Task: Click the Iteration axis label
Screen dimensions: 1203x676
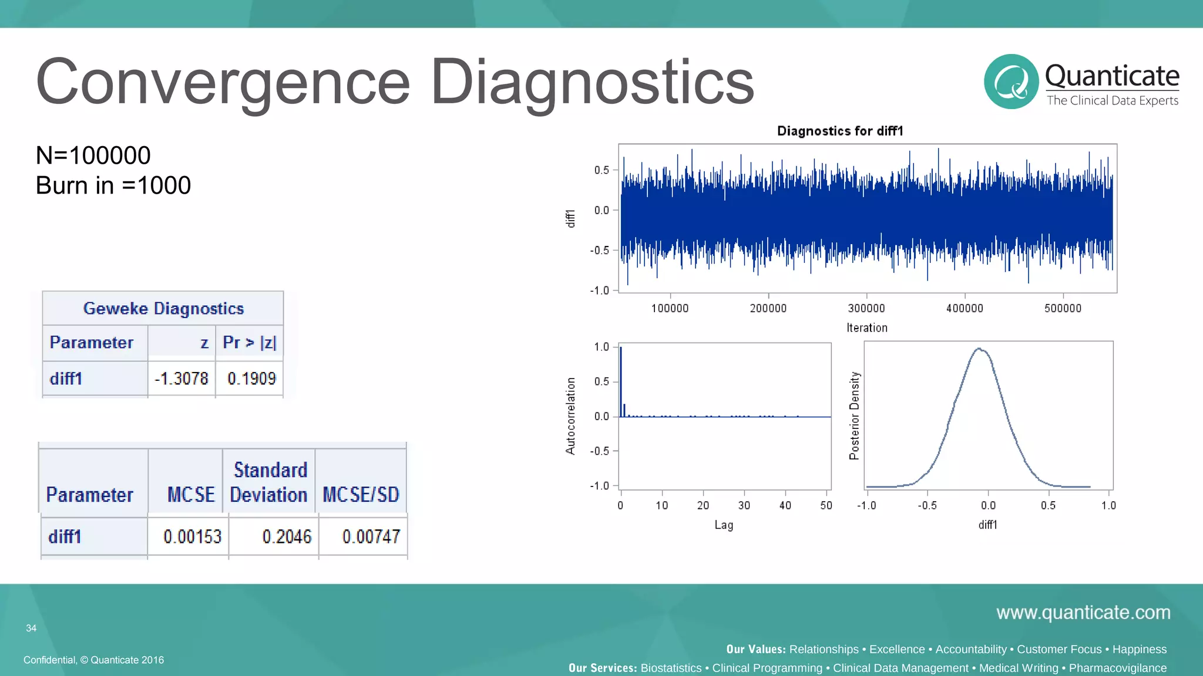Action: pos(866,328)
